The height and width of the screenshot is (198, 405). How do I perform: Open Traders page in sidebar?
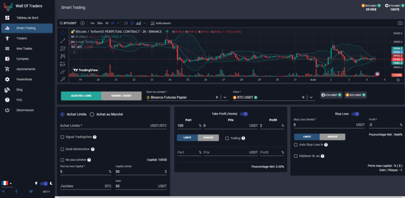[x=22, y=38]
